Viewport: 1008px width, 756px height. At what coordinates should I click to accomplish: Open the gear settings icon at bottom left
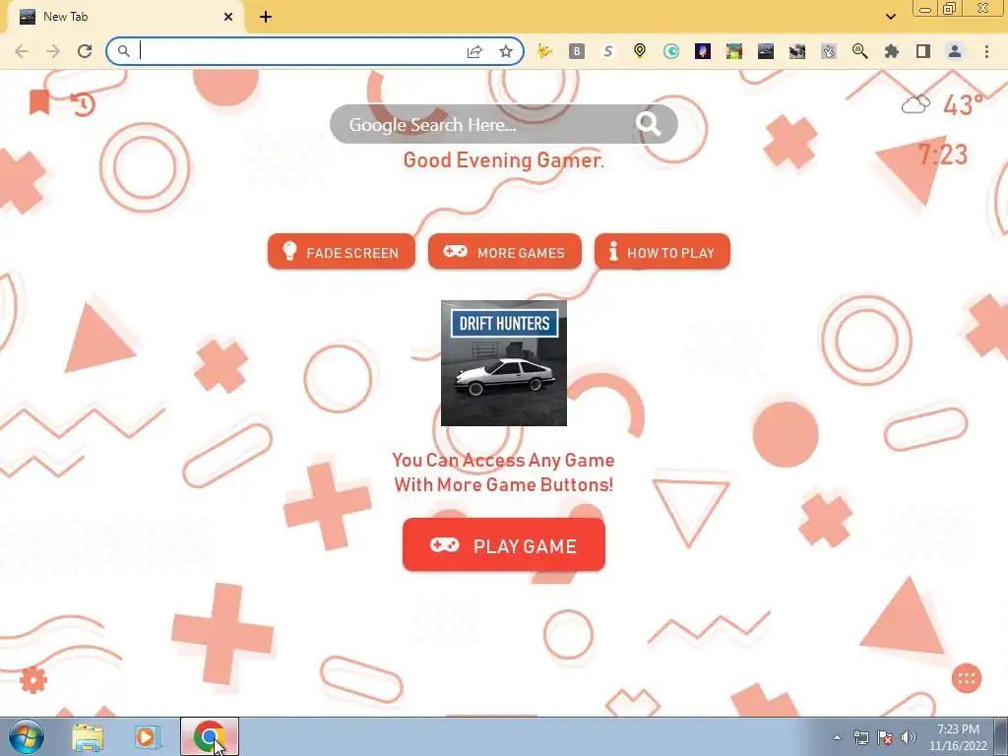pyautogui.click(x=33, y=679)
